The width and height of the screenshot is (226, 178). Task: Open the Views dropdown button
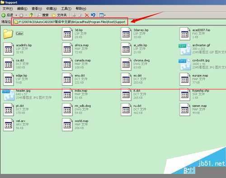point(103,15)
